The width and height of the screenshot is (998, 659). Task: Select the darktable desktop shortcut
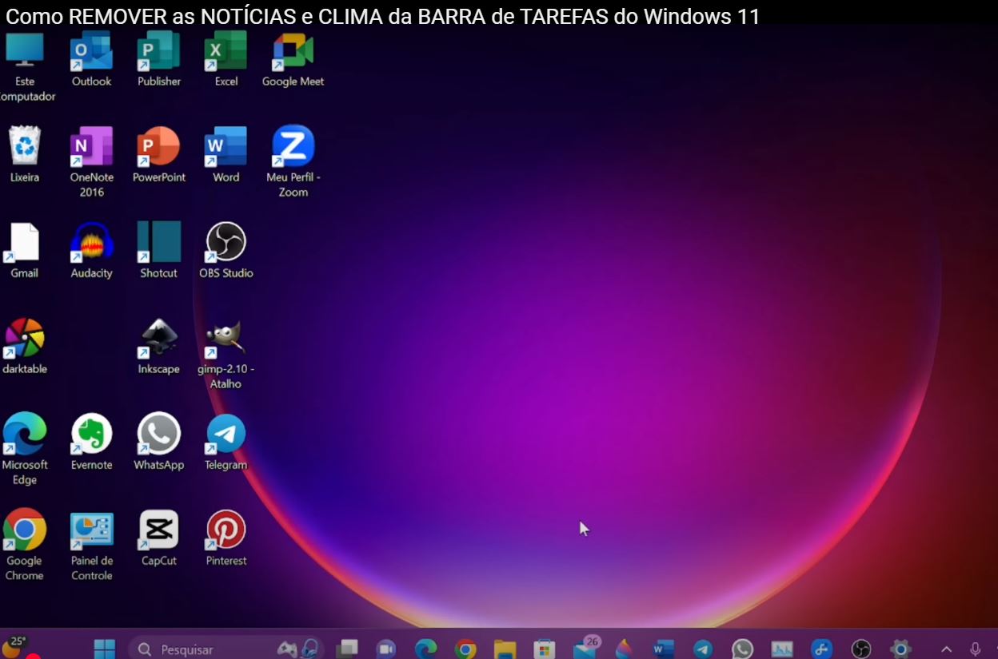[25, 347]
